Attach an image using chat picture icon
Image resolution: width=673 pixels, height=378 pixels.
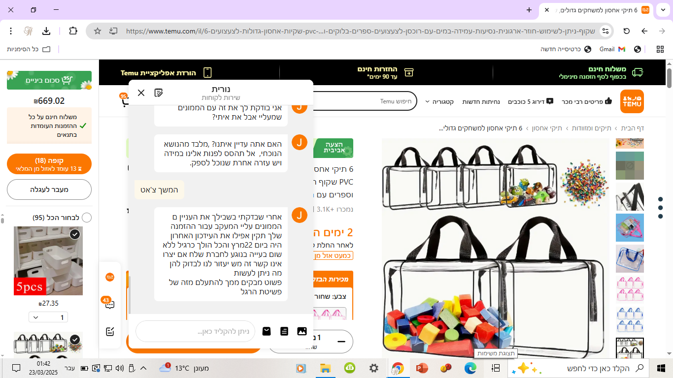tap(302, 331)
